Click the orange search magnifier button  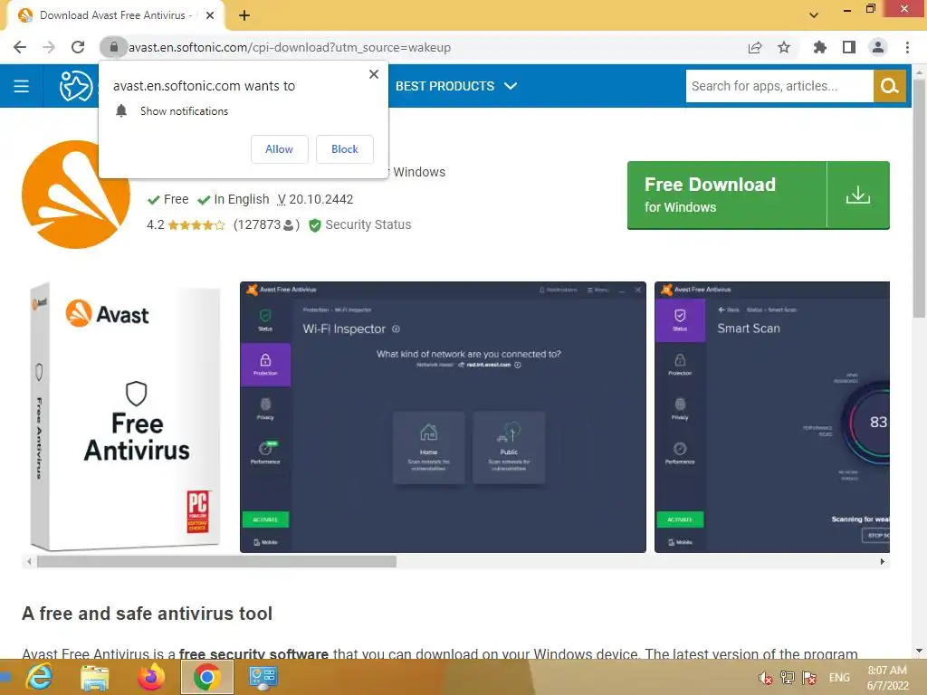coord(889,86)
